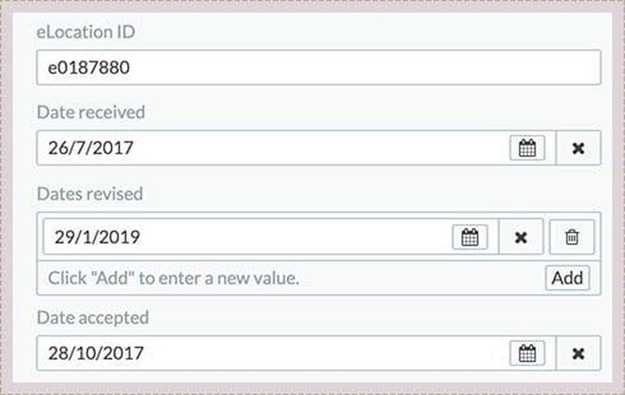The width and height of the screenshot is (625, 395).
Task: Focus the Date received input showing 26/7/2017
Action: pyautogui.click(x=250, y=148)
